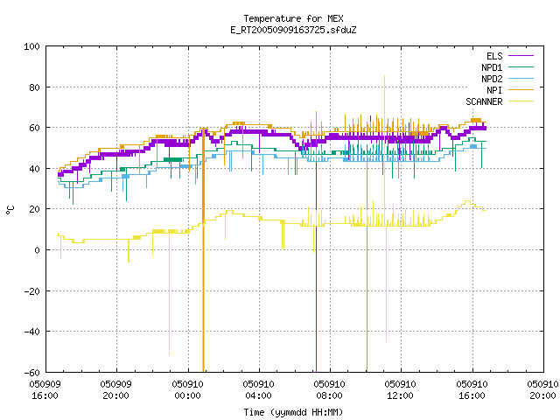Click the x-axis label 050910 04:00
Image resolution: width=560 pixels, height=420 pixels.
click(x=258, y=390)
